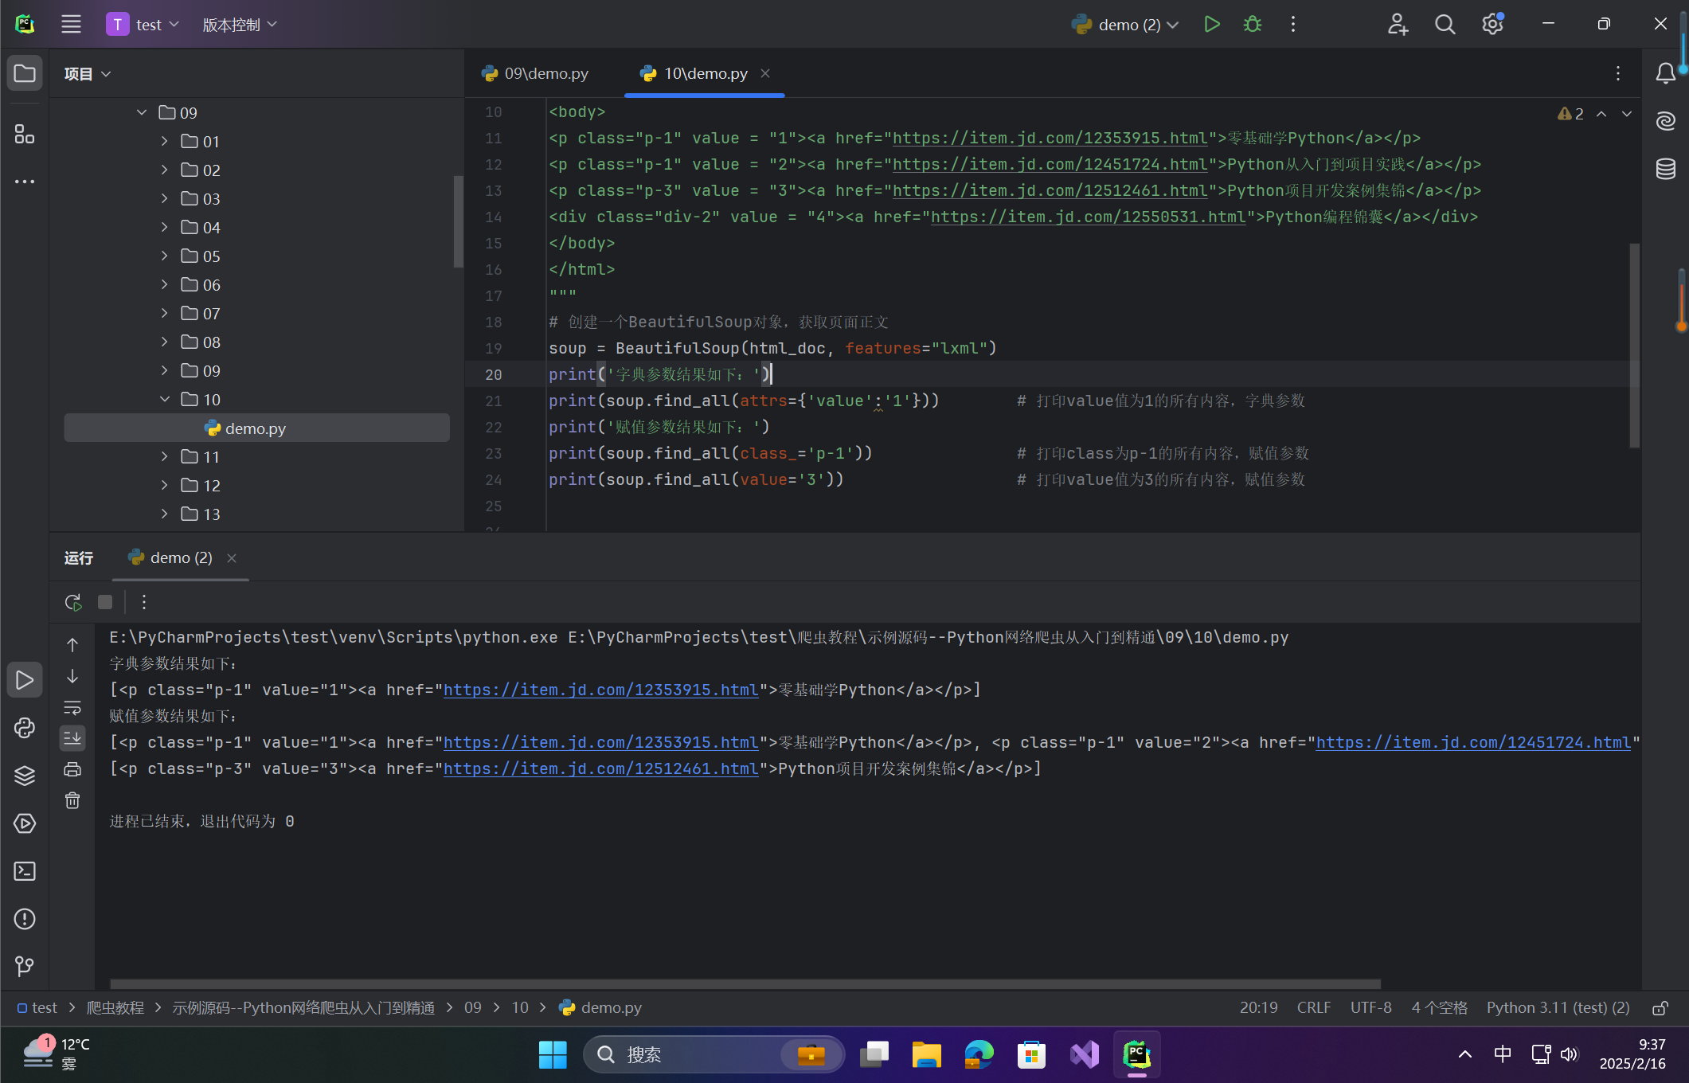The width and height of the screenshot is (1689, 1083).
Task: Open the Git version control tool window
Action: point(25,967)
